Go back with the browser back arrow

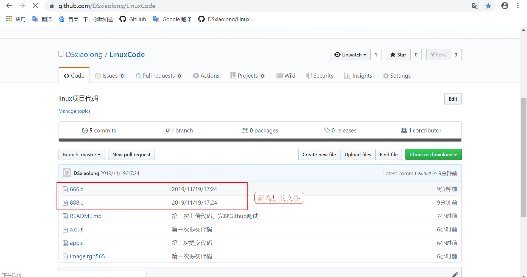[x=9, y=6]
